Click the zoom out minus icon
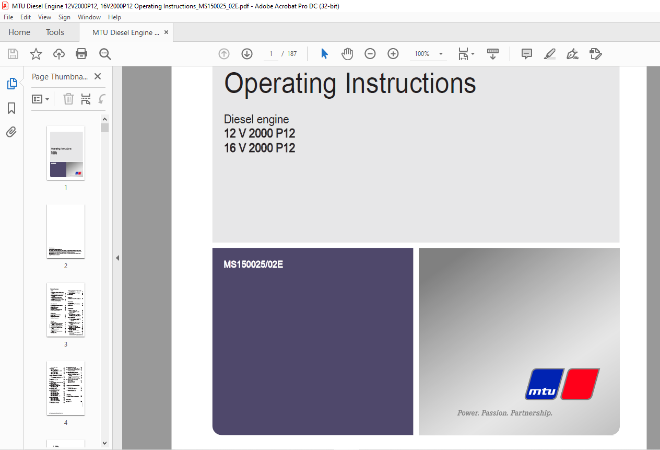660x450 pixels. [x=370, y=54]
